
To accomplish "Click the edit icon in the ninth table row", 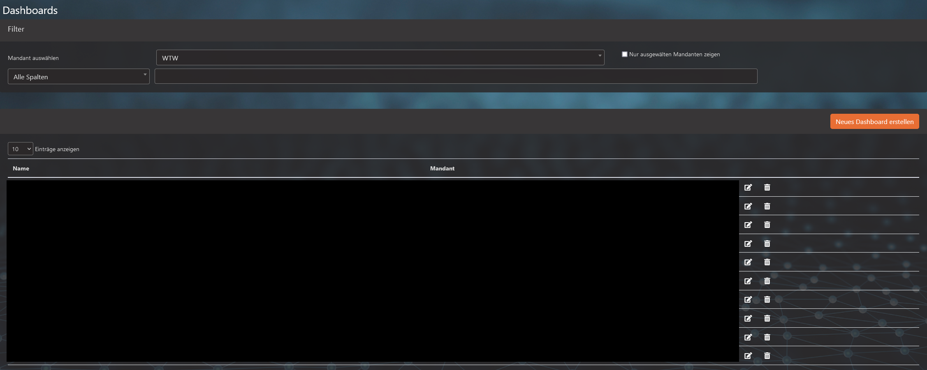I will click(x=748, y=337).
